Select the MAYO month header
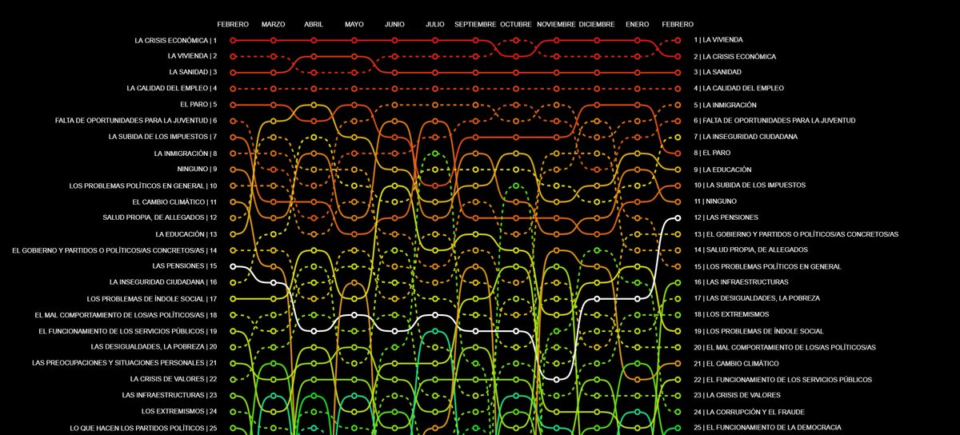Viewport: 960px width, 435px height. [x=354, y=25]
